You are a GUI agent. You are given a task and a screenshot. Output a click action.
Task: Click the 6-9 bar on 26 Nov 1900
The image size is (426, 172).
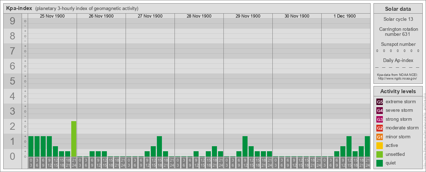(x=92, y=154)
